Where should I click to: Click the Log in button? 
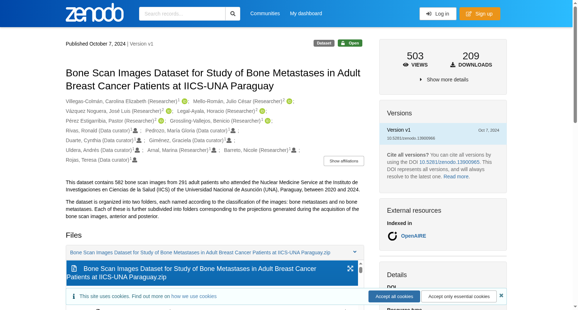point(438,14)
